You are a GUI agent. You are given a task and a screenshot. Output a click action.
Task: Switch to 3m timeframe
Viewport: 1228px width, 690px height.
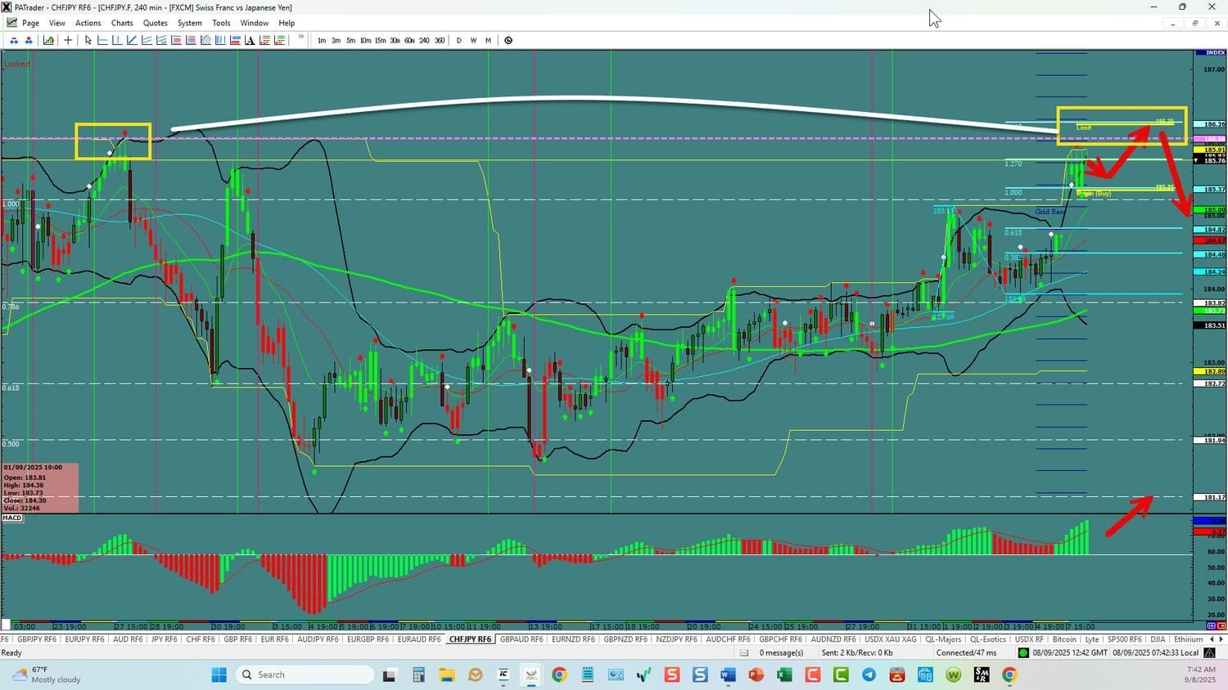[x=336, y=40]
